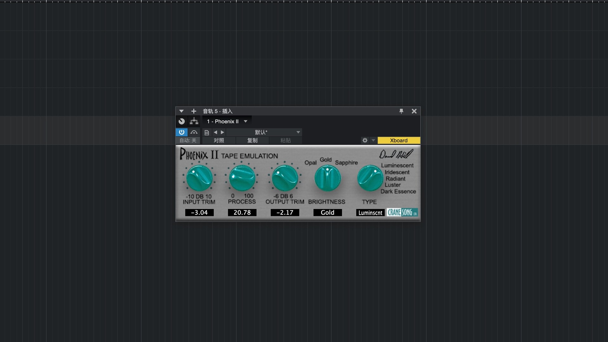Click the preset file icon

(206, 132)
